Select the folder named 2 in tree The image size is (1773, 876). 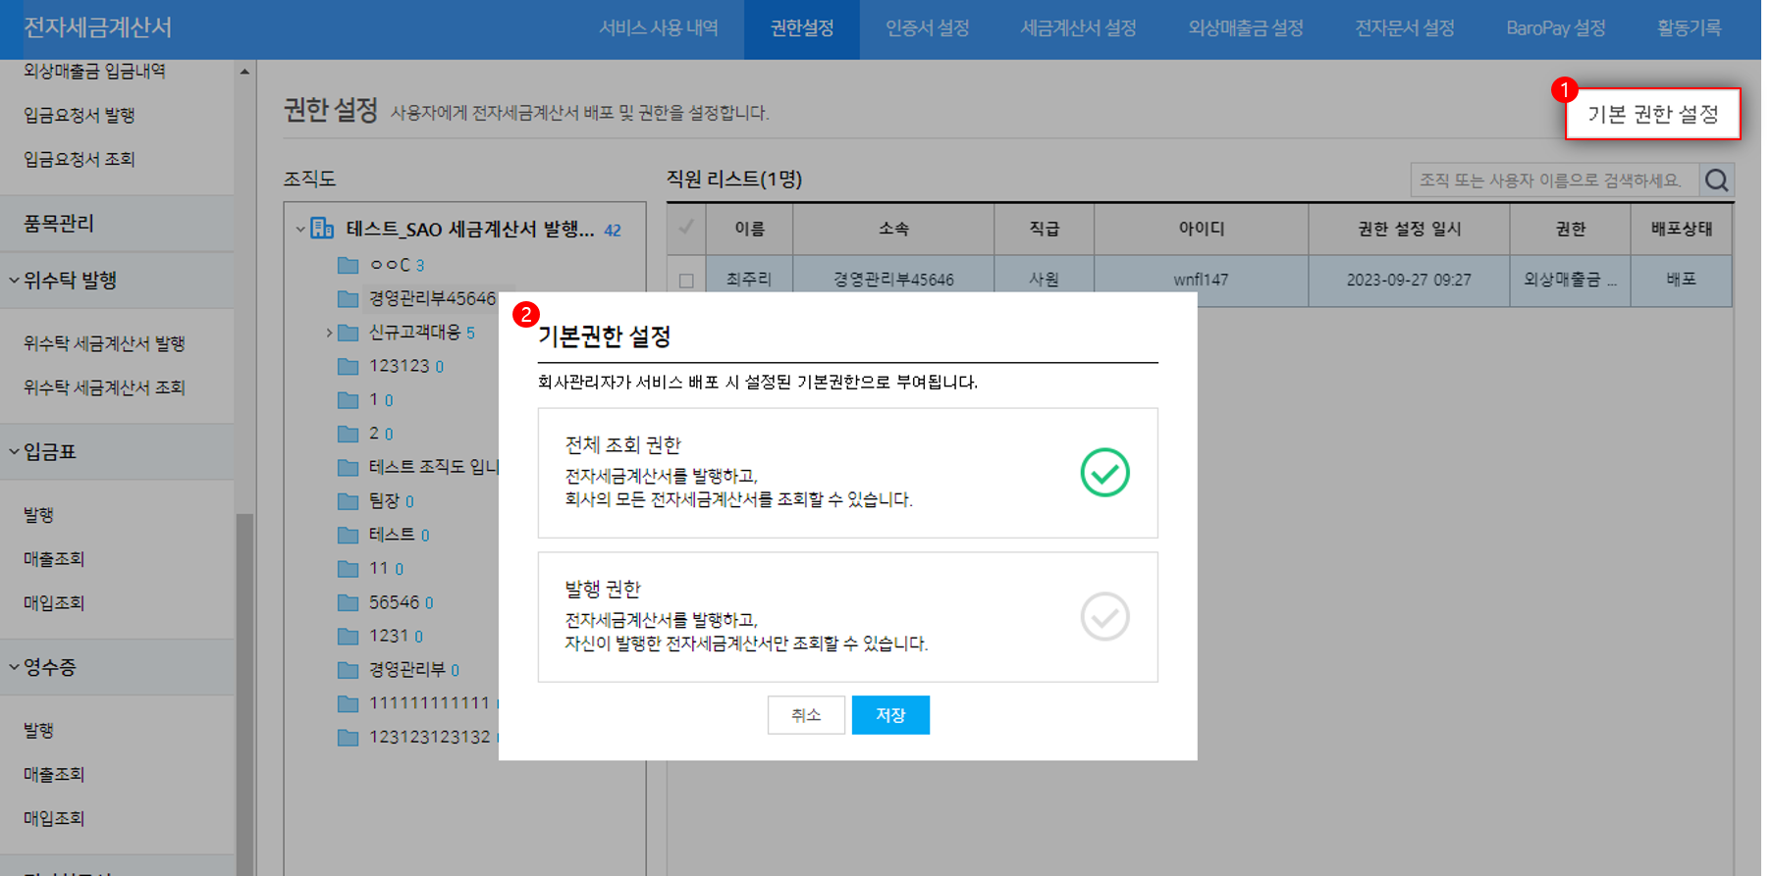click(x=380, y=434)
